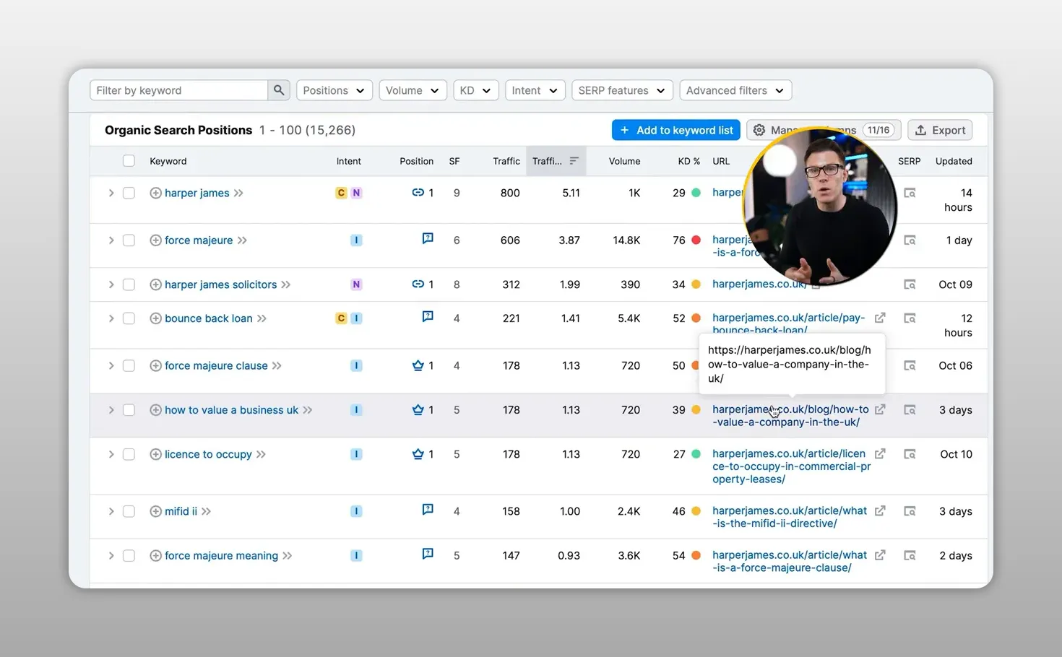Open the Advanced filters dropdown
Screen dimensions: 1062x657
pyautogui.click(x=735, y=90)
